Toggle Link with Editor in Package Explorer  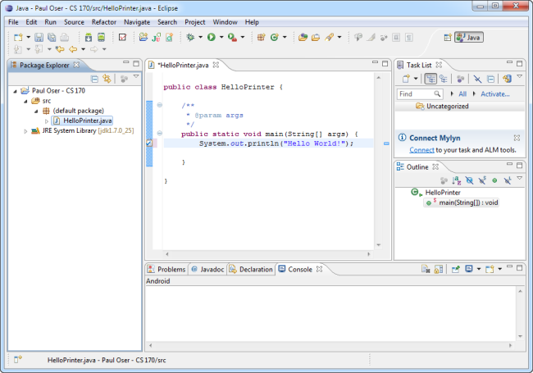pyautogui.click(x=107, y=79)
